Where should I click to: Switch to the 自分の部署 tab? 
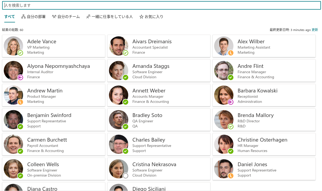click(x=34, y=17)
